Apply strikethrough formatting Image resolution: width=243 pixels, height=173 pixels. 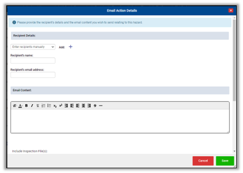(95, 106)
